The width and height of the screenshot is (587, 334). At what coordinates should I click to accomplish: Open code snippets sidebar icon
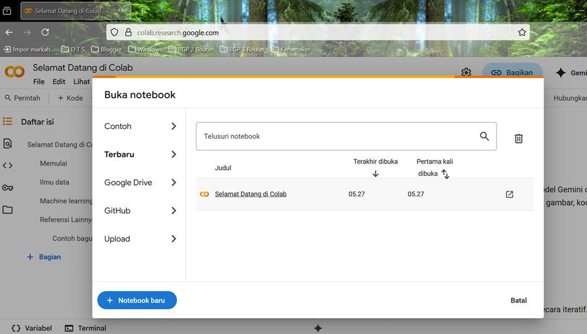click(8, 165)
